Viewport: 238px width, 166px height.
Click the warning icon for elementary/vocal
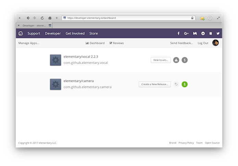click(x=176, y=60)
